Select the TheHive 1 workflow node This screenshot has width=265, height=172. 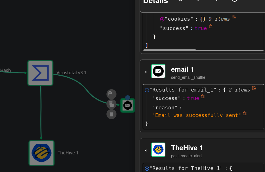pos(41,153)
